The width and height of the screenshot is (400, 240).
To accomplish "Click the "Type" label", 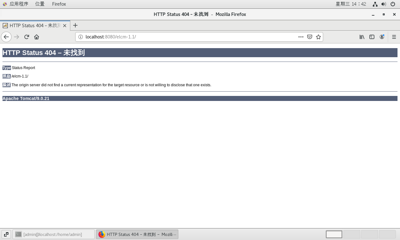I will [7, 68].
